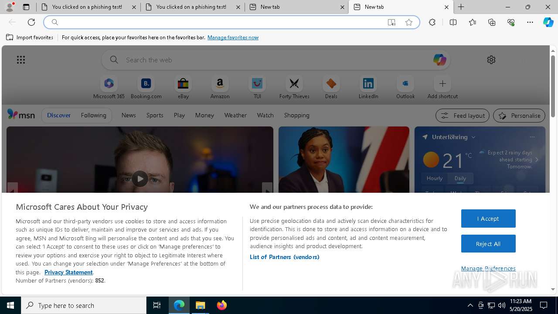Switch weather to Hourly view

tap(435, 178)
